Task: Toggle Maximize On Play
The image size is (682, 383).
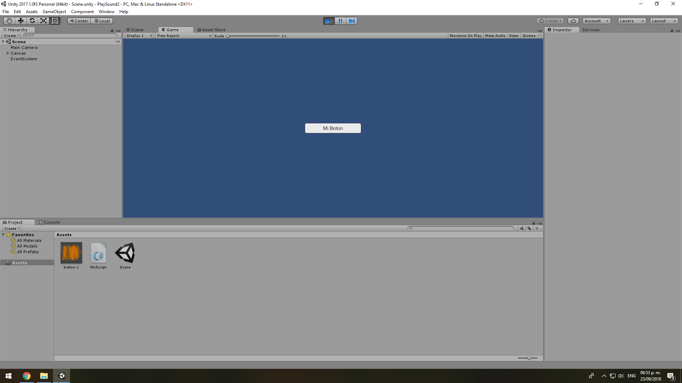Action: pos(465,36)
